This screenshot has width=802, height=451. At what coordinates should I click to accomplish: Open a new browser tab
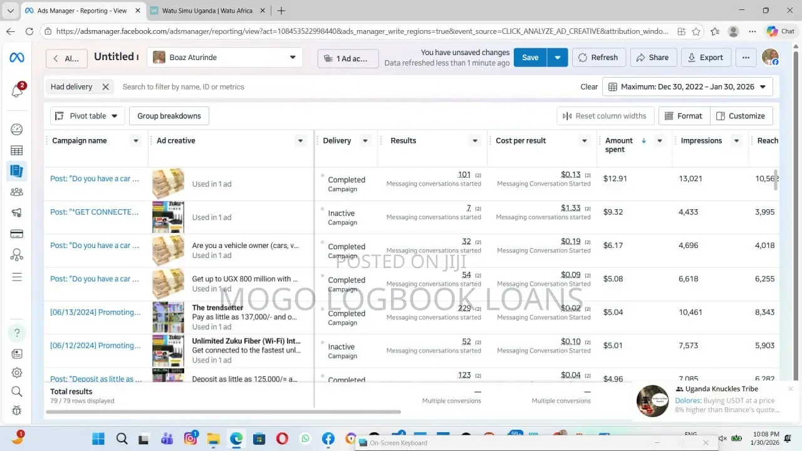pos(281,11)
